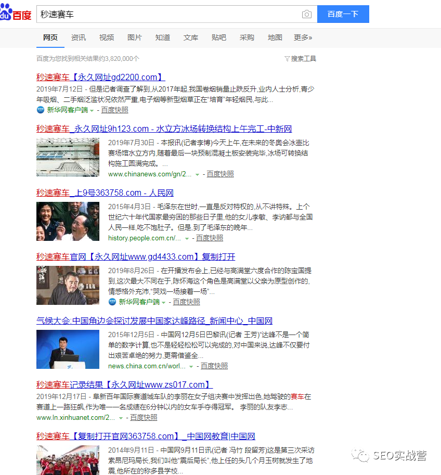This screenshot has width=441, height=475.
Task: Switch to the 资讯 tab
Action: click(x=79, y=37)
